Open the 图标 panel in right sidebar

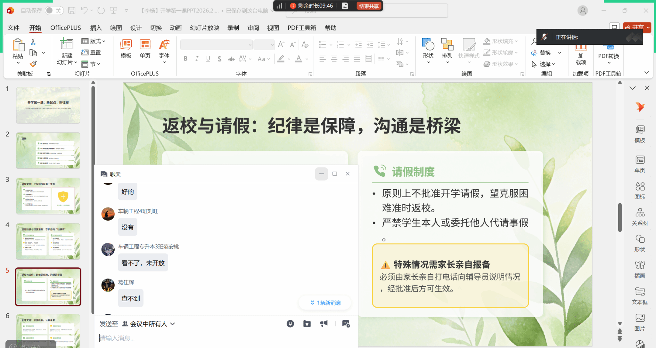(640, 190)
